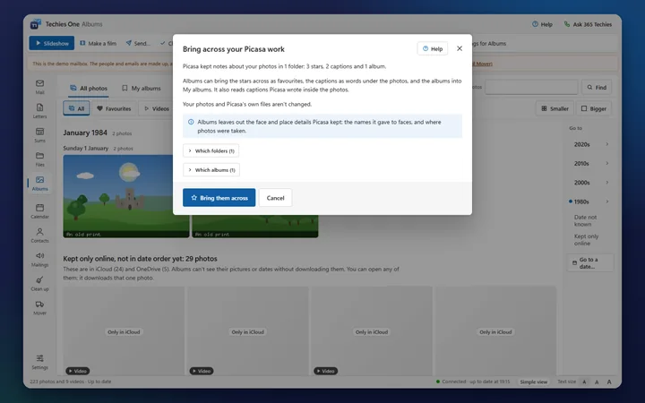645x403 pixels.
Task: Click the Connected status indicator
Action: click(x=473, y=382)
